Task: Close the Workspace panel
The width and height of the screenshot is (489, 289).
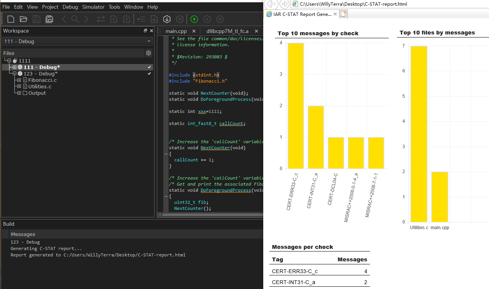Action: tap(152, 31)
